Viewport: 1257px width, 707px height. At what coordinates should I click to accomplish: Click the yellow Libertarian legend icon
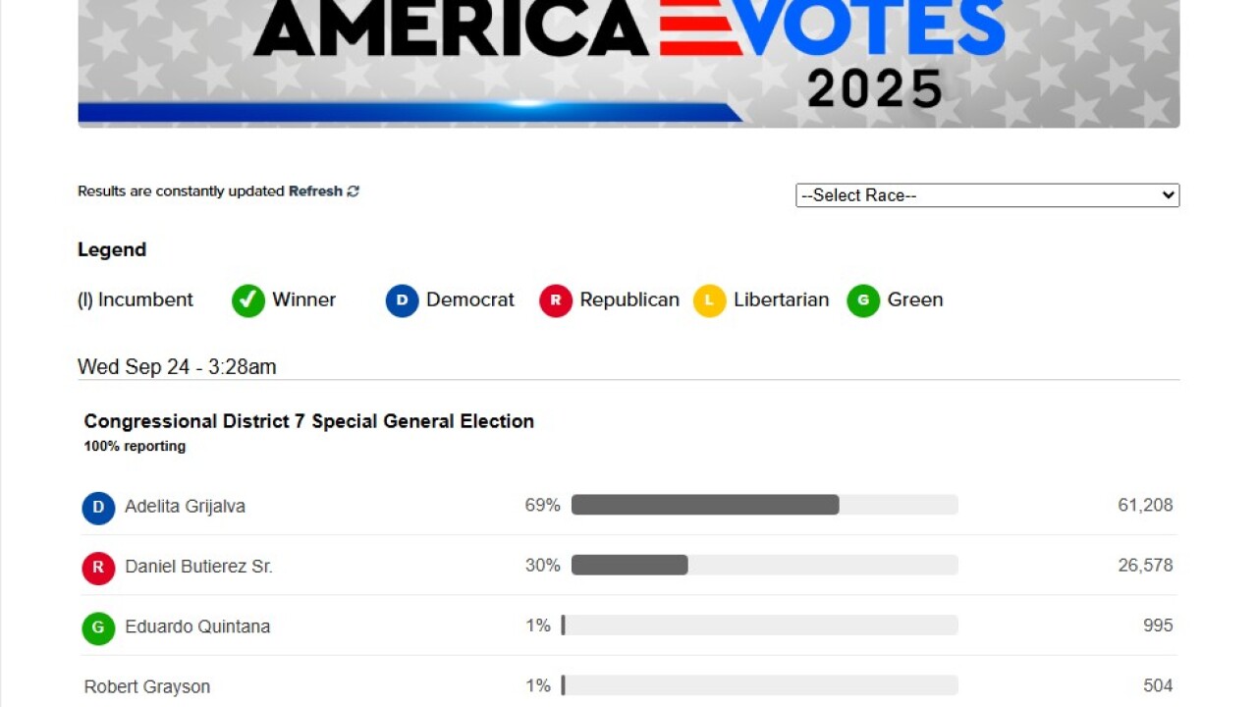click(709, 300)
